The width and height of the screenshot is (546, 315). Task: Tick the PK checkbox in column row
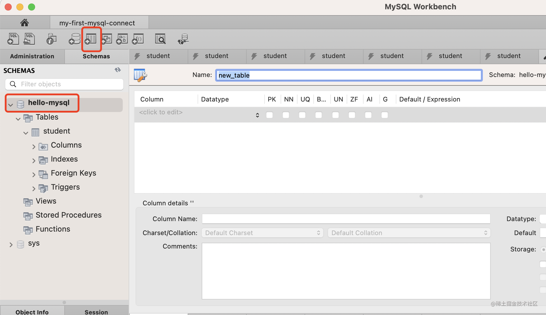(x=269, y=115)
